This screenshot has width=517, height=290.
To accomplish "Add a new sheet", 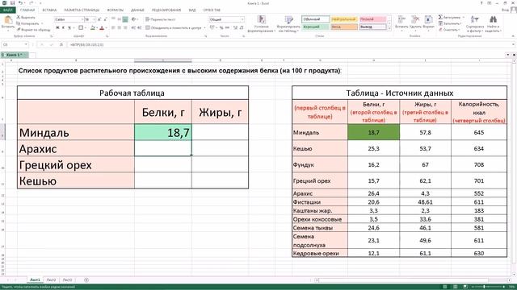I will pos(86,280).
